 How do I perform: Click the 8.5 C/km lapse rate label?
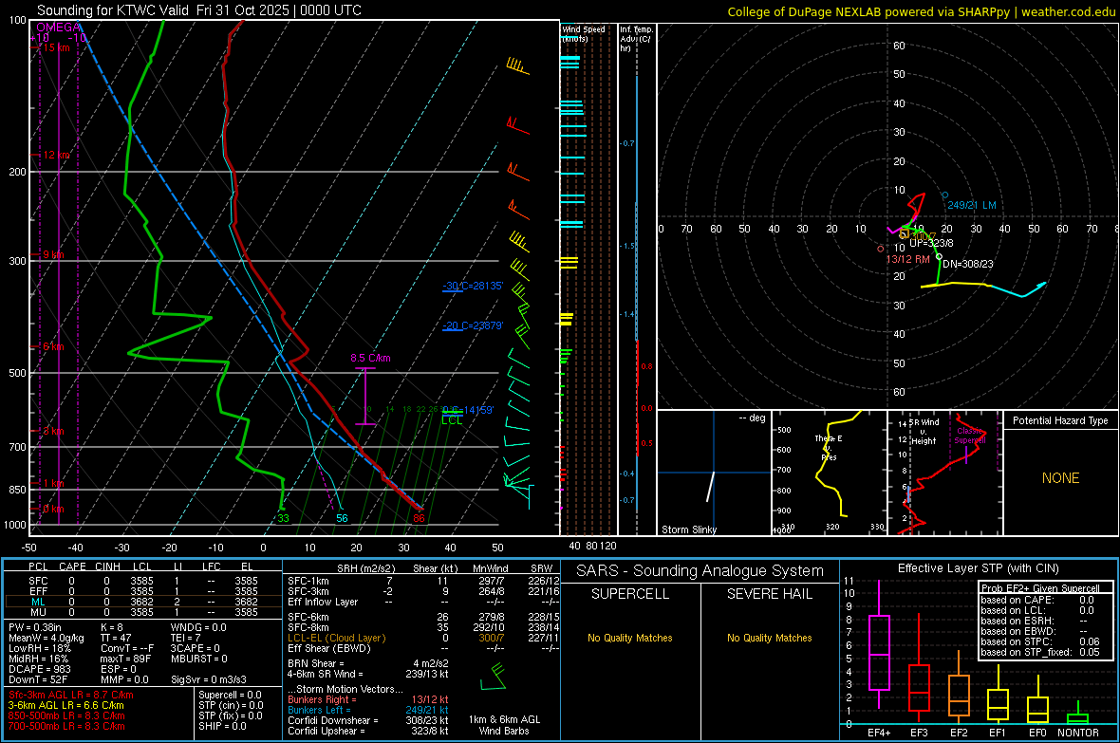(370, 358)
